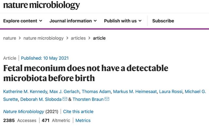Click envelope icon next to Deborah M. Sloboda
This screenshot has height=126, width=209.
click(65, 99)
